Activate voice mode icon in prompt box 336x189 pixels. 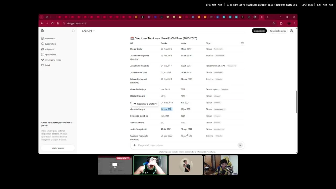240,145
